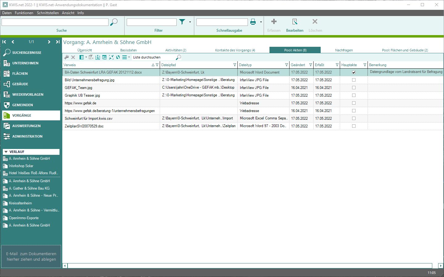Screen dimensions: 444x277
Task: Open the Funktionen menu
Action: [x=24, y=13]
